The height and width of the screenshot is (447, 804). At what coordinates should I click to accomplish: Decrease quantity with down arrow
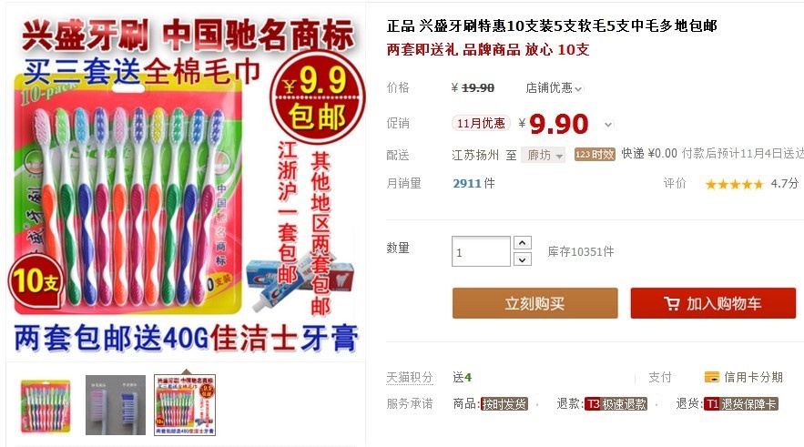pos(522,259)
